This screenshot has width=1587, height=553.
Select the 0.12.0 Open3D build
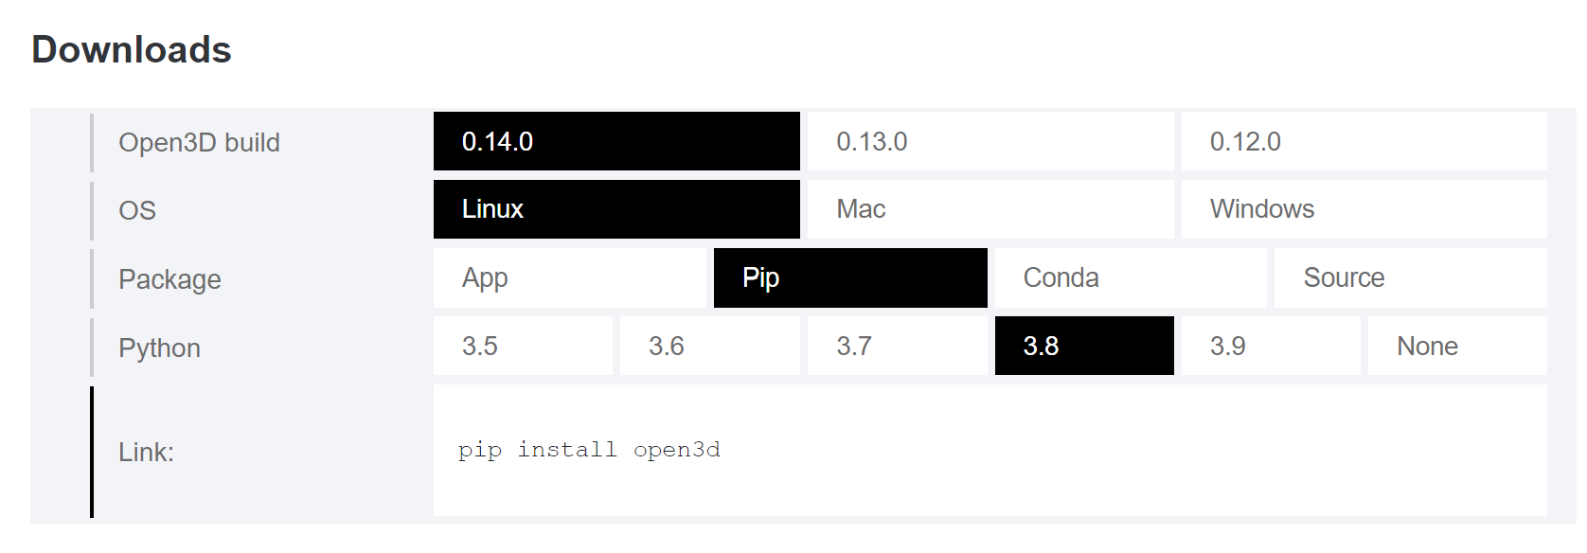1364,141
